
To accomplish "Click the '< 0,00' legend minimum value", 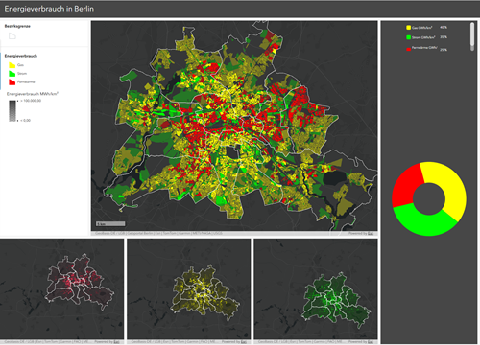I will 26,121.
